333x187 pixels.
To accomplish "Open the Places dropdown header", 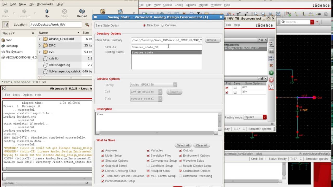I will click(x=9, y=33).
